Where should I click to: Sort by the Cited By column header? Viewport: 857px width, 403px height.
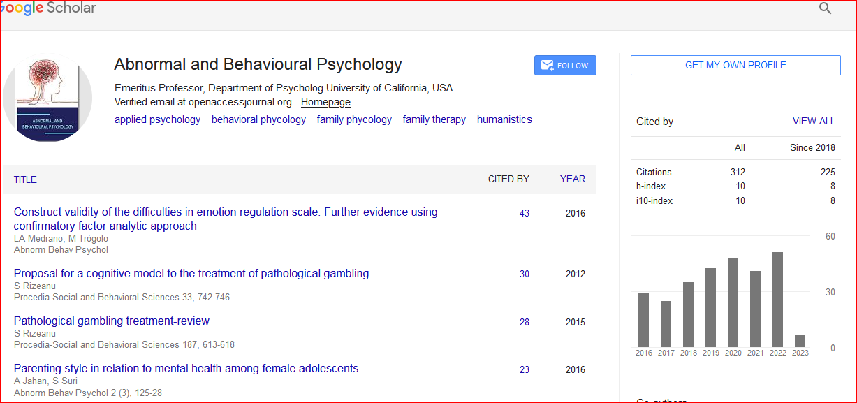point(508,179)
